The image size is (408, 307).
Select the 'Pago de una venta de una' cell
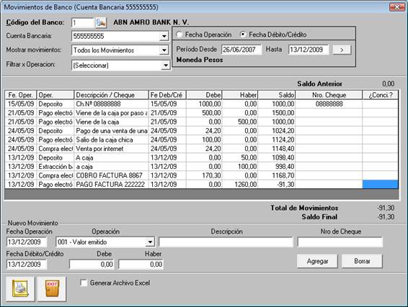pyautogui.click(x=111, y=131)
